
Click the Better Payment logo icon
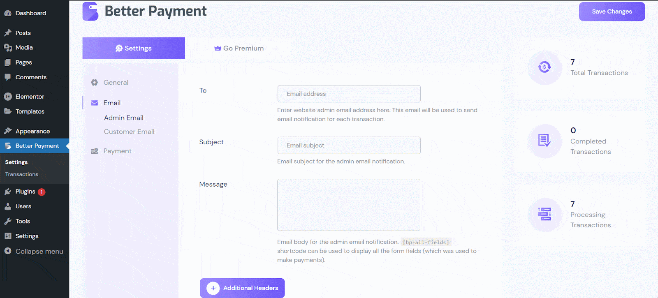pos(90,11)
